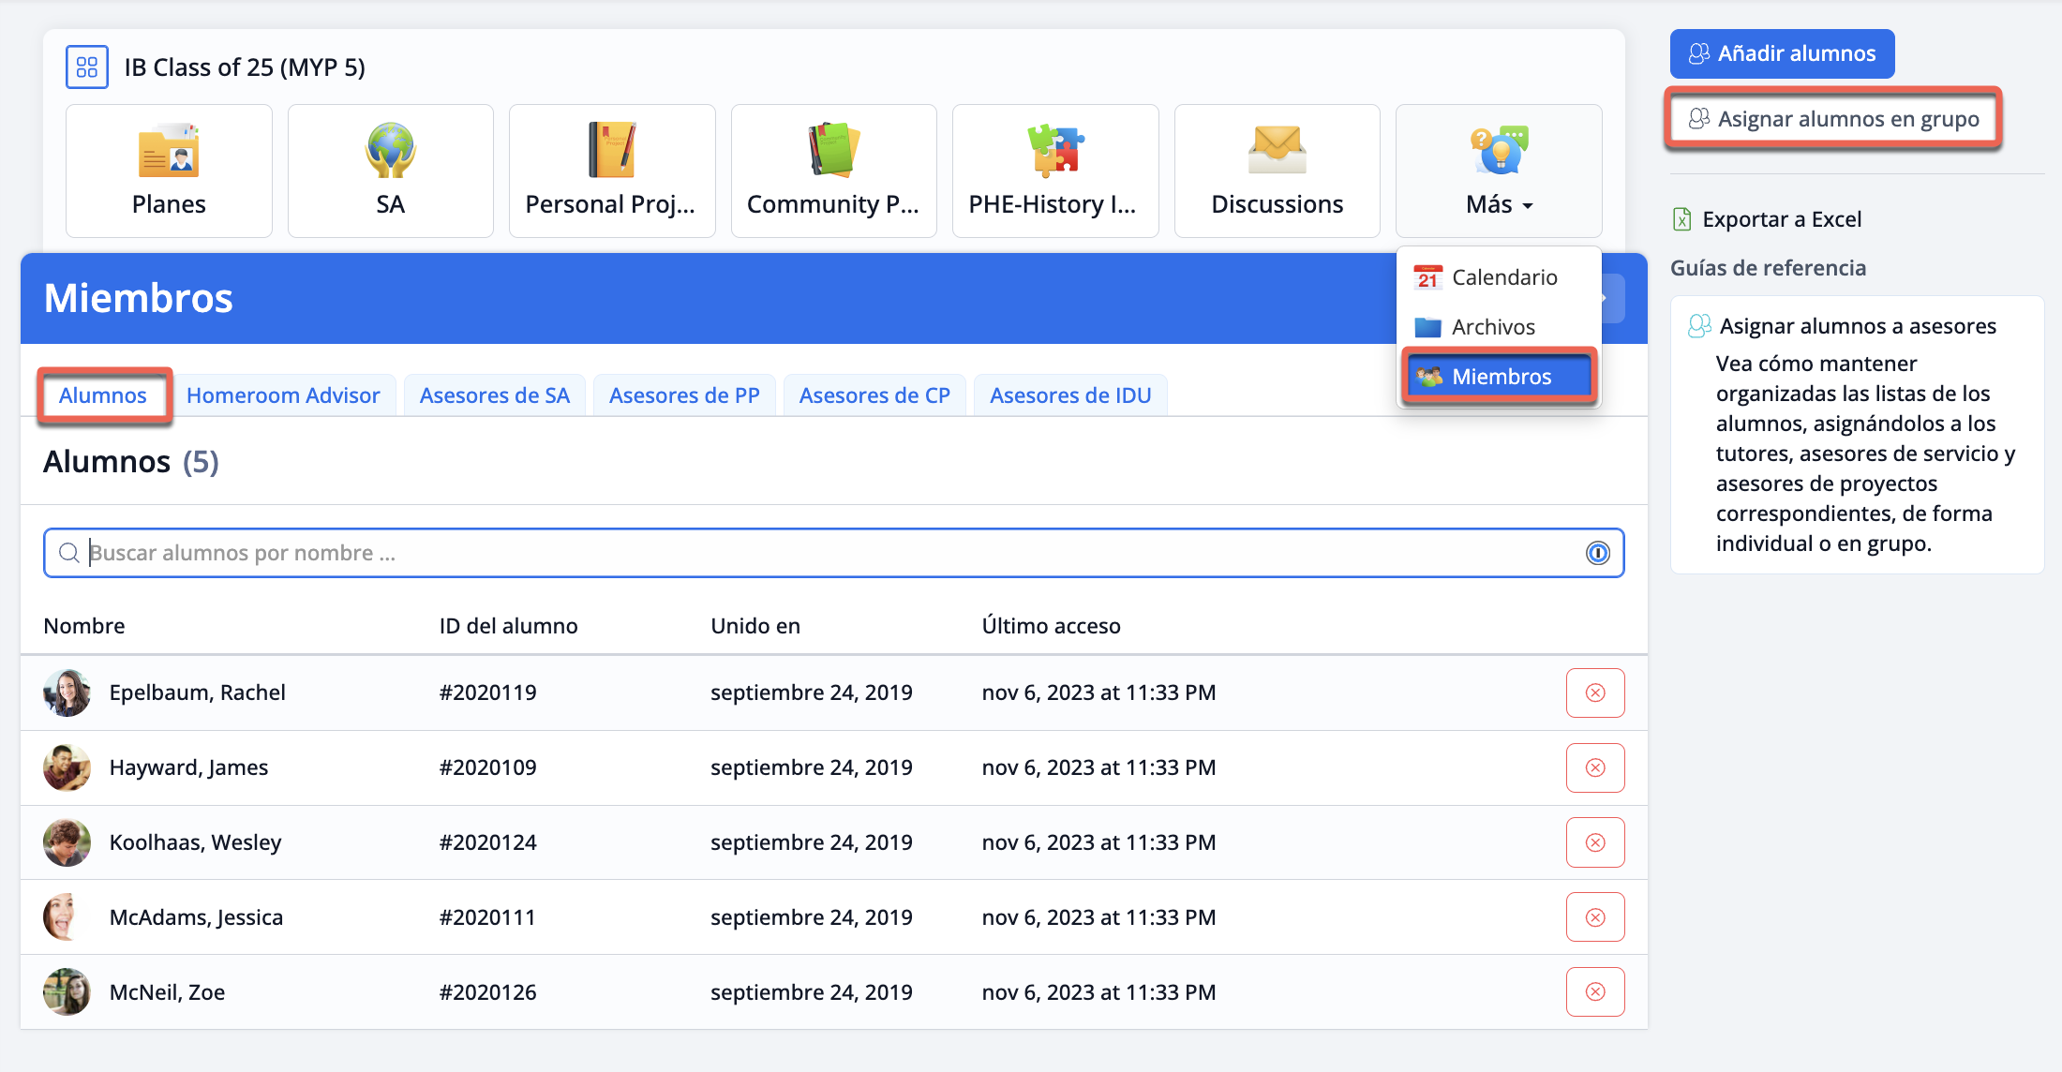This screenshot has height=1072, width=2062.
Task: Remove McNeil, Zoe with the red X
Action: pyautogui.click(x=1594, y=991)
